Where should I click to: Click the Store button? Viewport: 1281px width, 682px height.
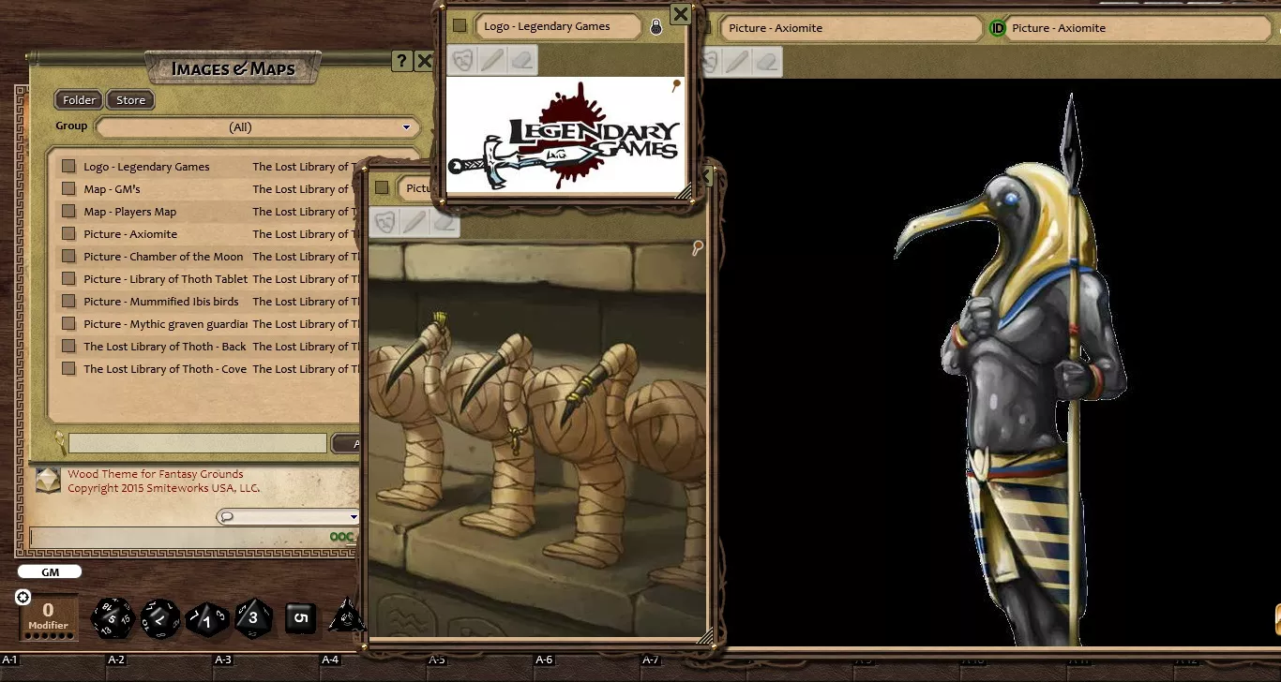(131, 100)
